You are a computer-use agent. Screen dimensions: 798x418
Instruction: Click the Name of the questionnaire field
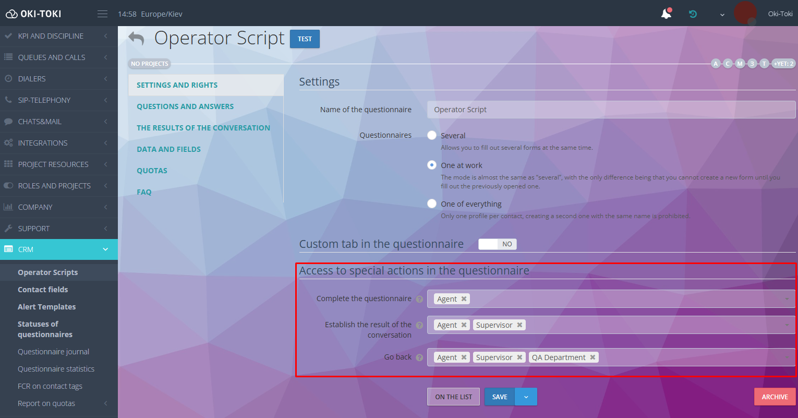(611, 110)
